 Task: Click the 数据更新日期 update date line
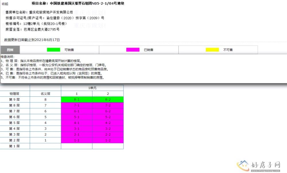click(x=32, y=40)
